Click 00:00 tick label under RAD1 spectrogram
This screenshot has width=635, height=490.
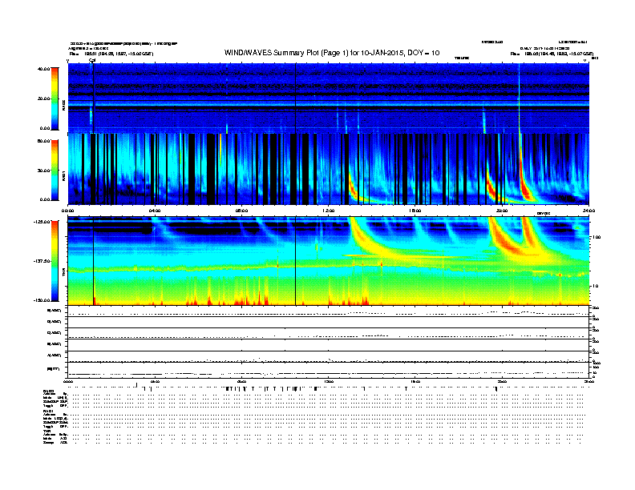pos(67,211)
